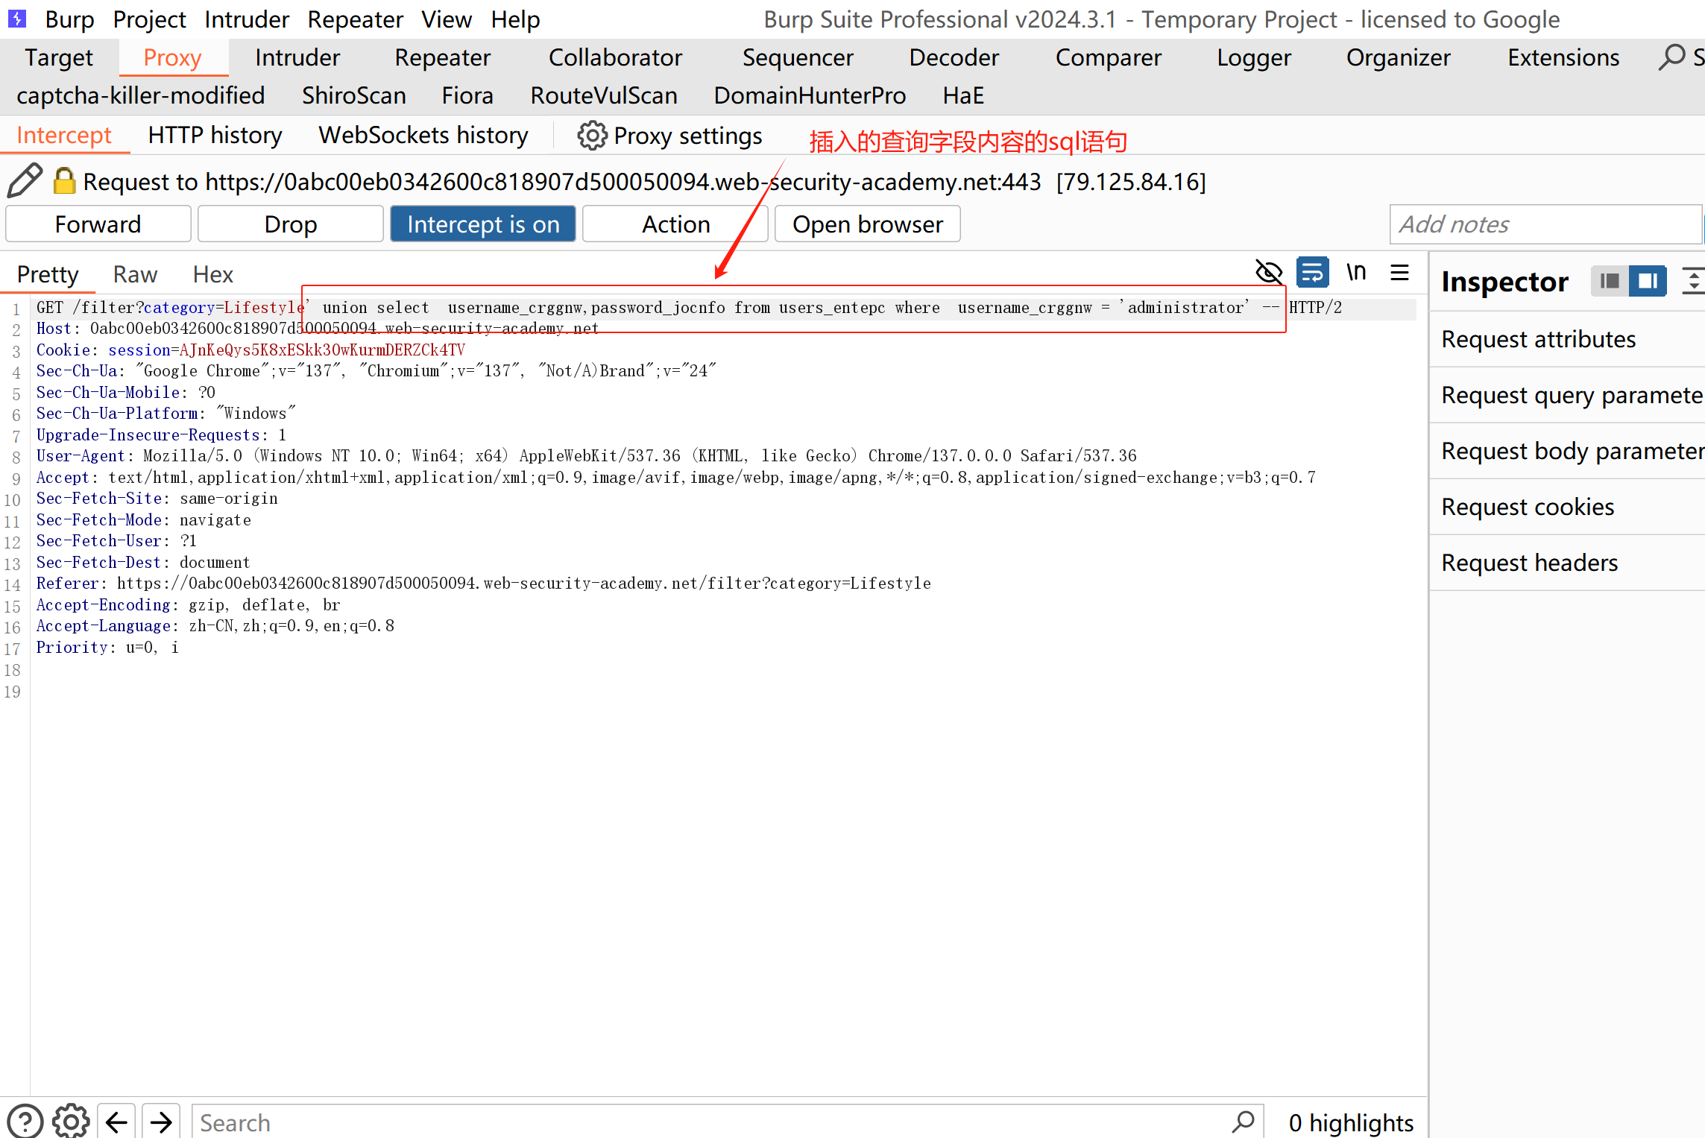
Task: Click the pencil edit target icon
Action: (x=25, y=181)
